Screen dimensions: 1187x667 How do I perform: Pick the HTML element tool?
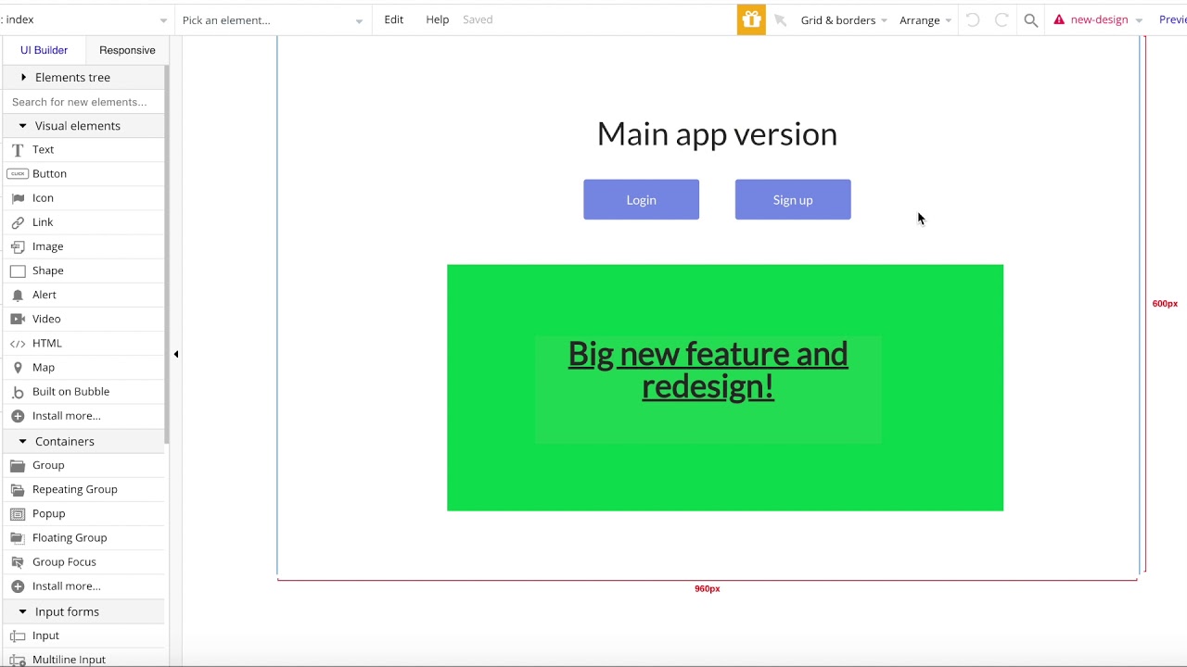point(83,343)
